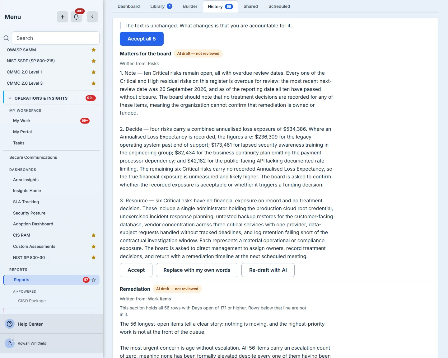
Task: Open the notifications bell
Action: click(x=76, y=17)
